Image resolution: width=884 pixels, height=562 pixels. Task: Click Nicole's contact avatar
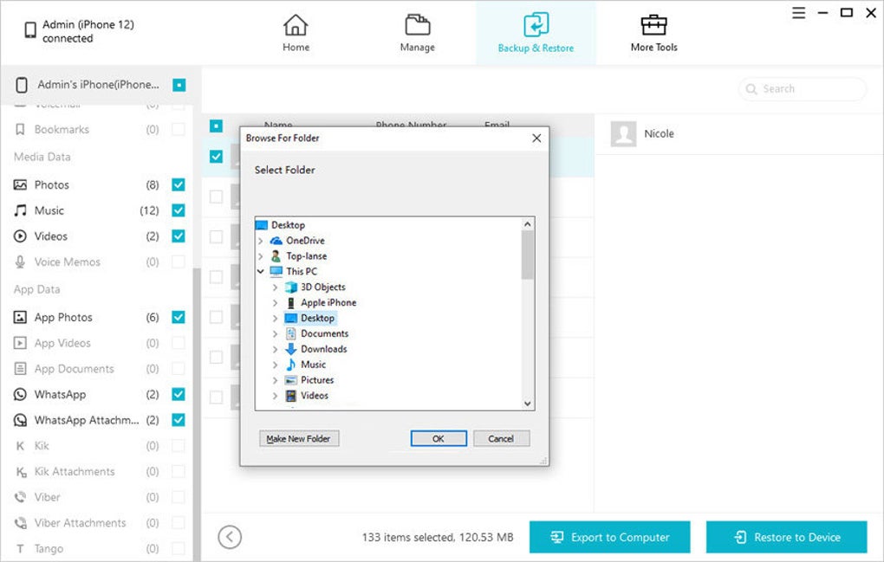[623, 134]
